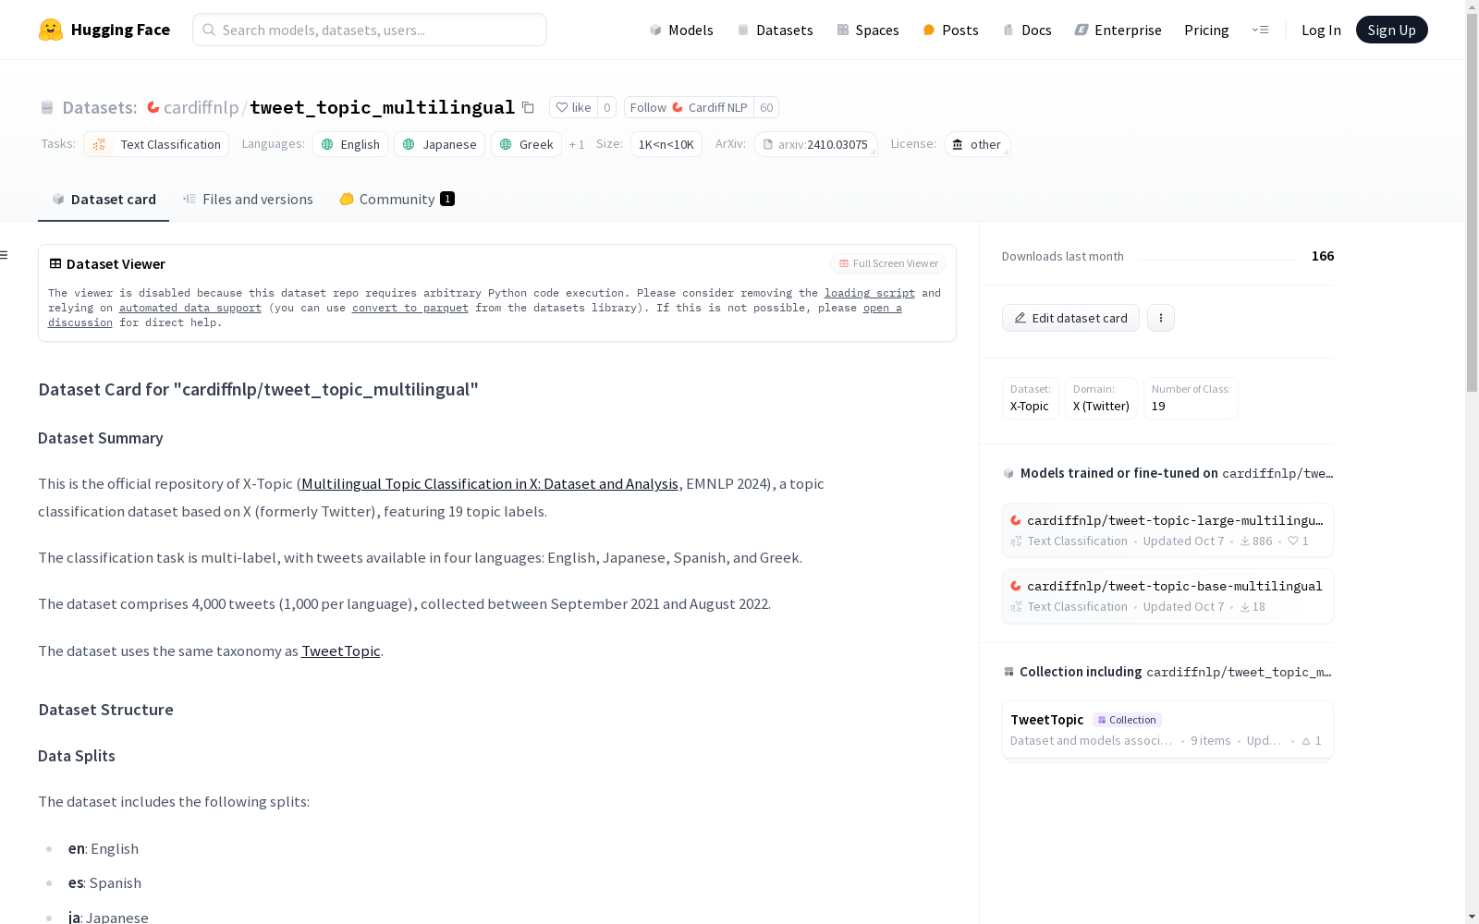This screenshot has width=1479, height=924.
Task: Switch to Files and versions tab
Action: pyautogui.click(x=248, y=199)
